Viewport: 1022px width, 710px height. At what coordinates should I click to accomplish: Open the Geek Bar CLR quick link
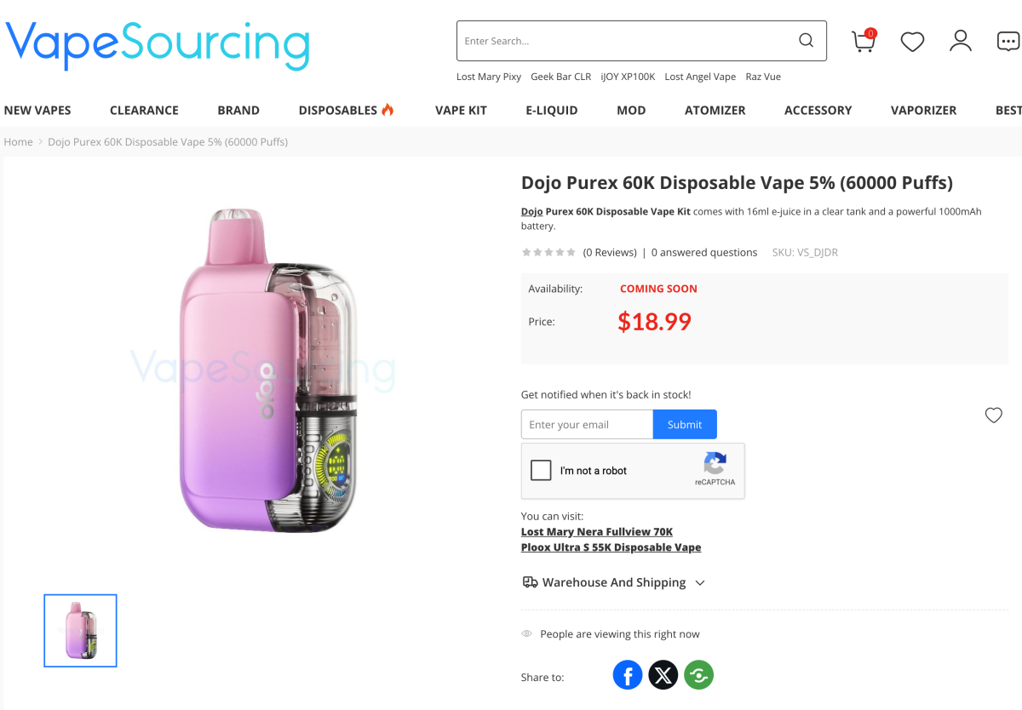click(x=560, y=77)
